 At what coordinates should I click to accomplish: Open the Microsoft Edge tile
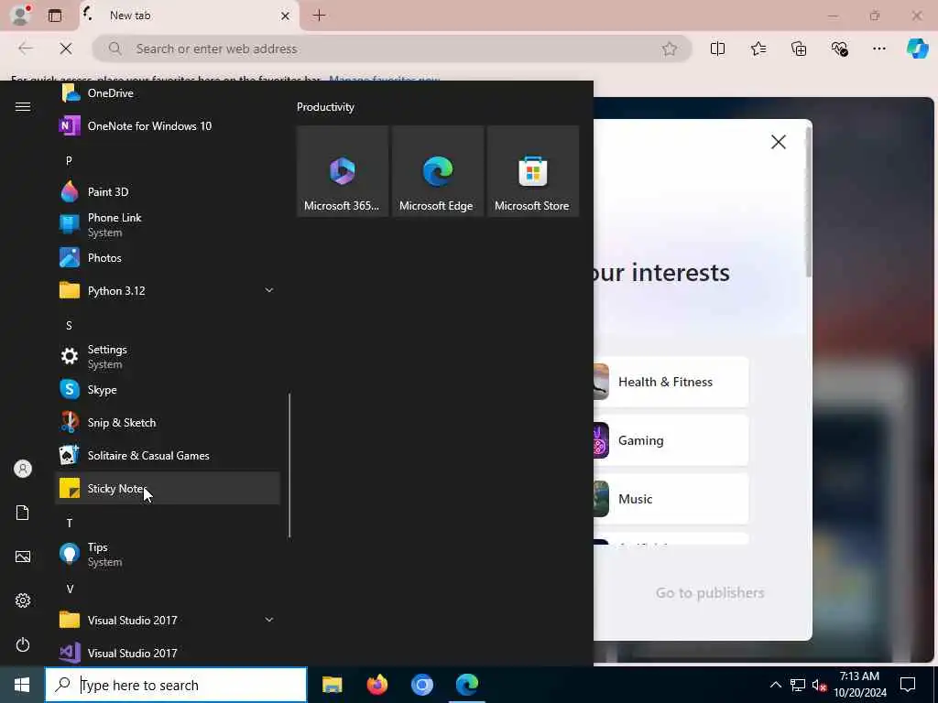coord(437,171)
